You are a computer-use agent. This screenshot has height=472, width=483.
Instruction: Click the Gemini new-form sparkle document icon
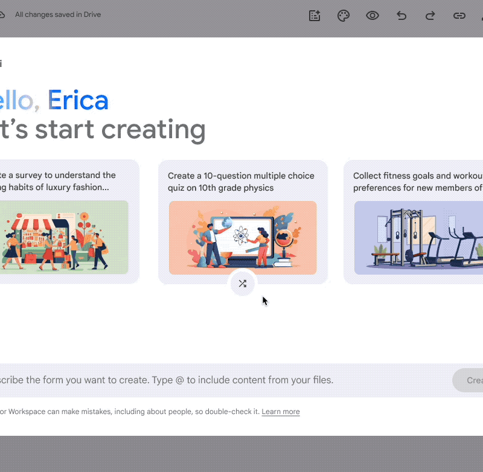pos(315,16)
